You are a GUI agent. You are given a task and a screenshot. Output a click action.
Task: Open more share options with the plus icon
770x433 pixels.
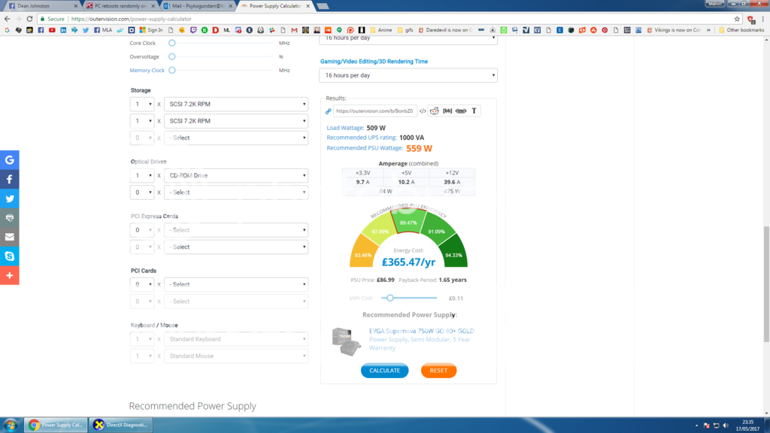(10, 276)
